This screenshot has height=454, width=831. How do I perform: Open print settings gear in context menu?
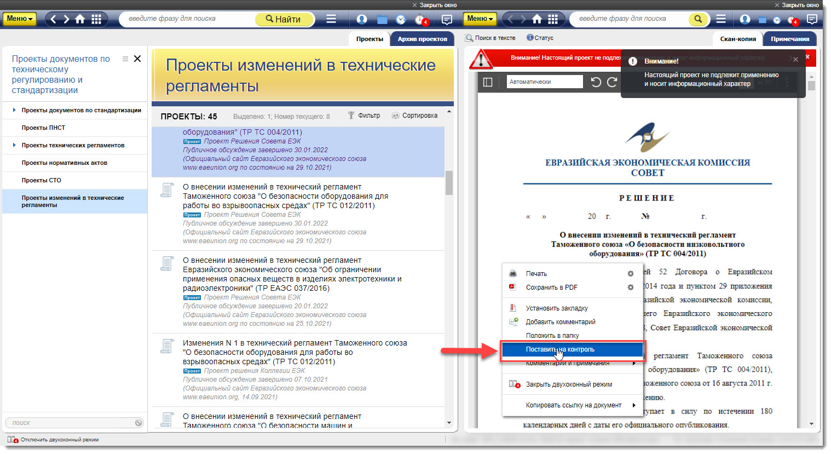[x=631, y=274]
